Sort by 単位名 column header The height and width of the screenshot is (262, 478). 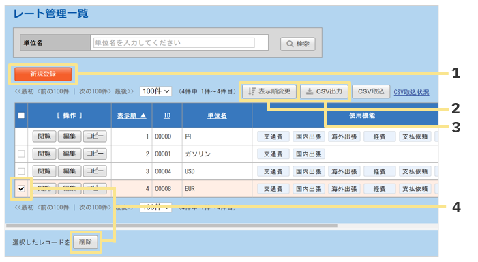pyautogui.click(x=217, y=115)
